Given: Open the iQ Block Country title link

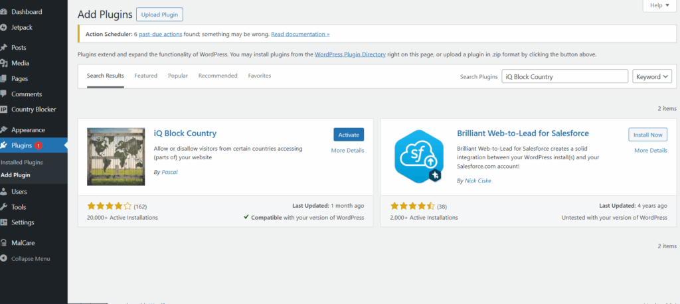Looking at the screenshot, I should (x=185, y=133).
